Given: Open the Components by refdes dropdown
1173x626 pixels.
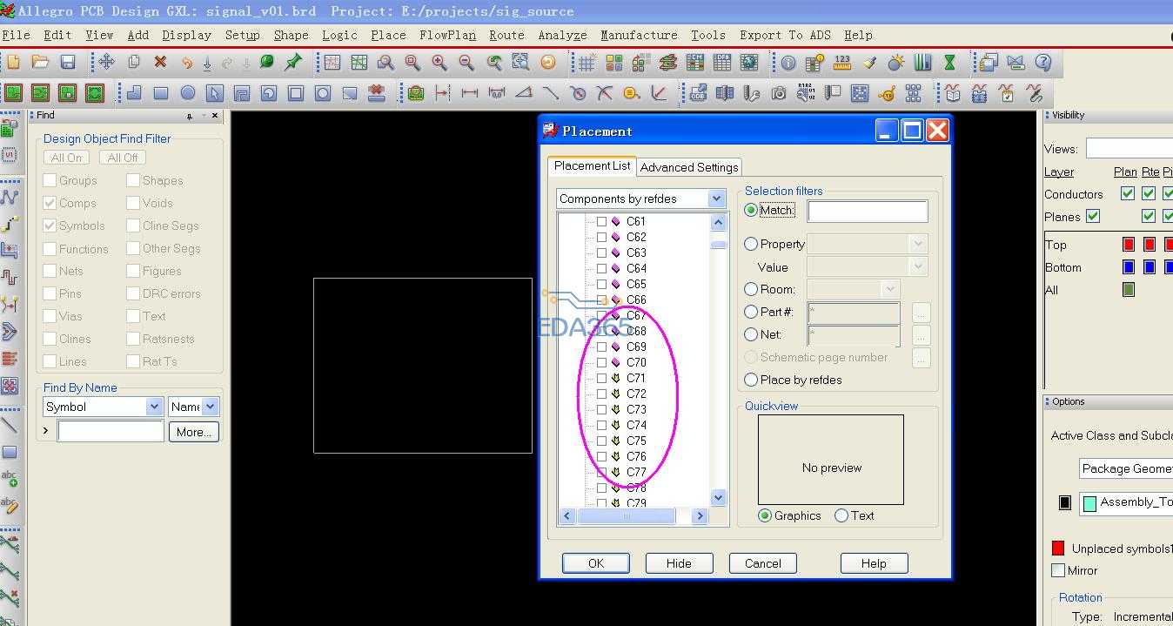Looking at the screenshot, I should pyautogui.click(x=716, y=199).
